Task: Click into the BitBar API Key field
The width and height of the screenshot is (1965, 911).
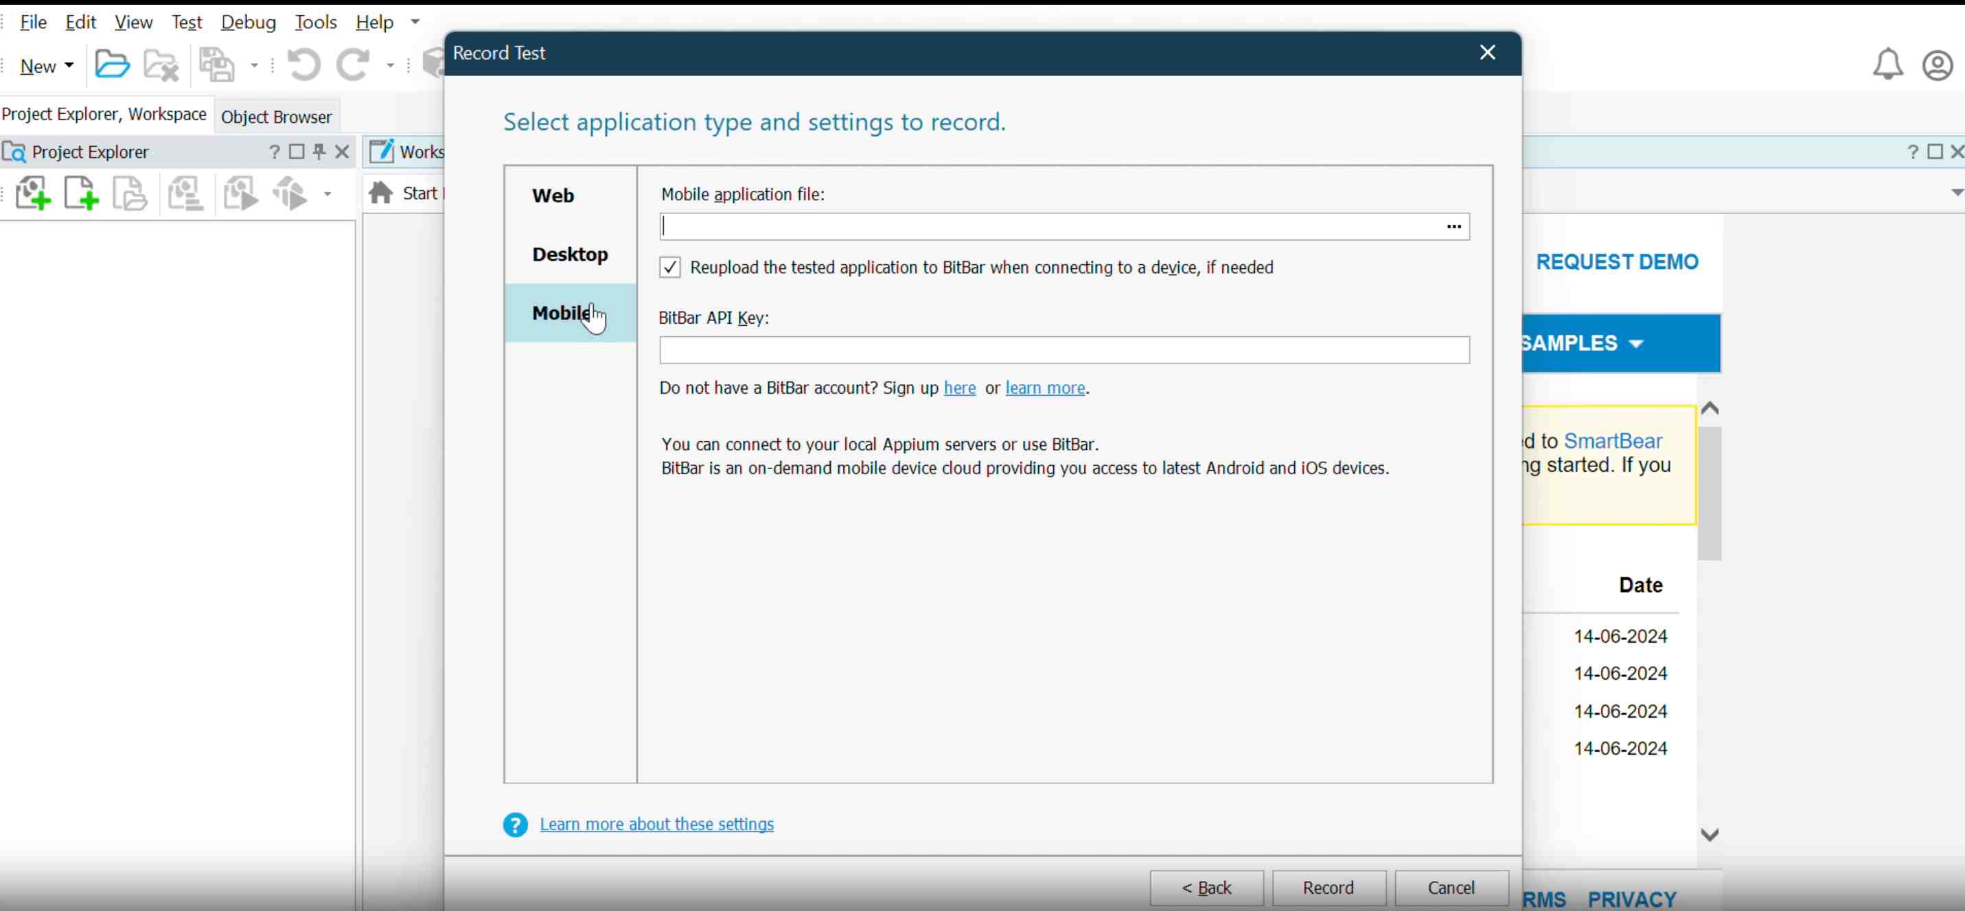Action: (1064, 350)
